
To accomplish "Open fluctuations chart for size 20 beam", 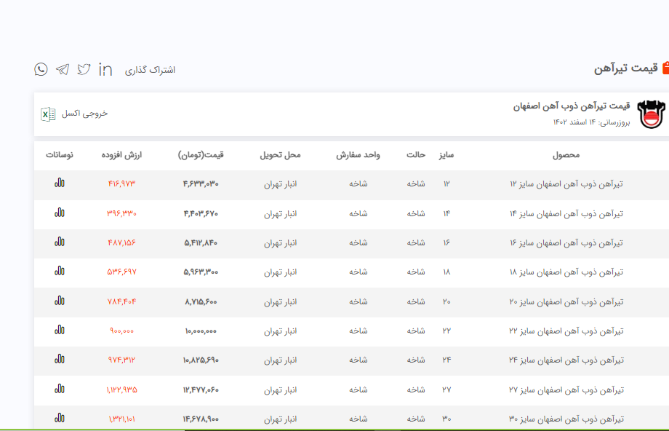I will pos(60,301).
